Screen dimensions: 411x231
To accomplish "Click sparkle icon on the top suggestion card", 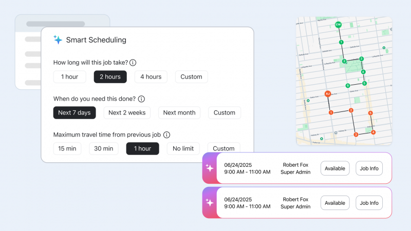I will click(210, 168).
